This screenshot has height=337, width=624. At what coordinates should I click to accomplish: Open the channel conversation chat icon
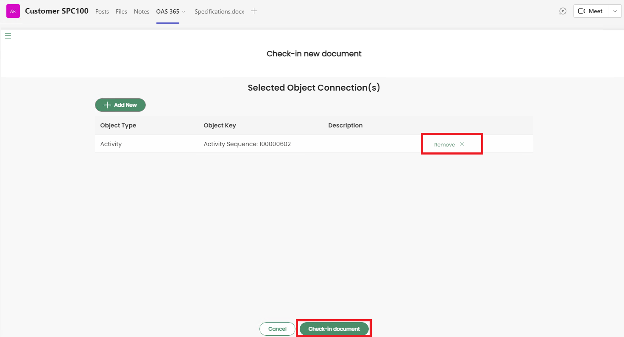[x=563, y=11]
